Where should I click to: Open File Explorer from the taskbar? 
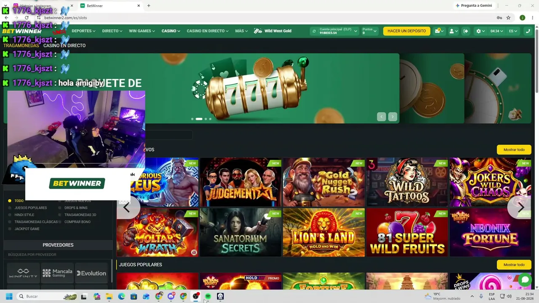tap(109, 296)
